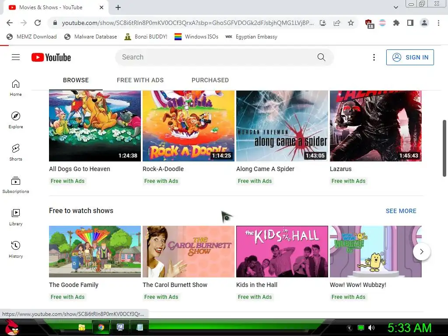Open History in sidebar

click(16, 250)
